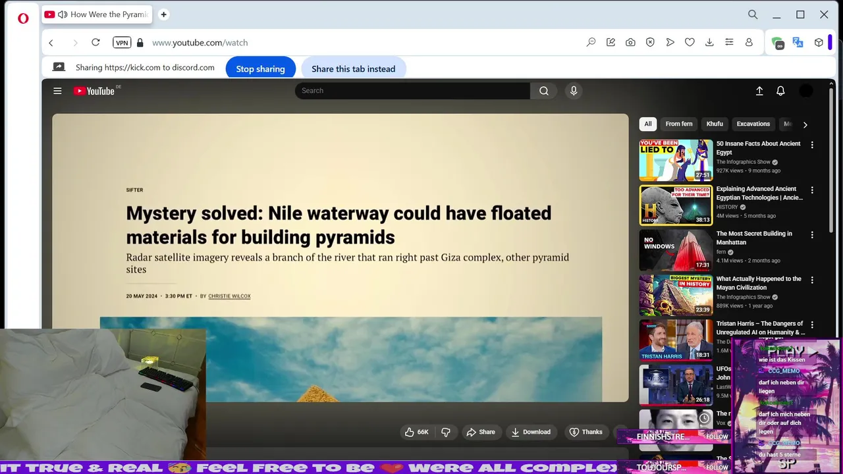The width and height of the screenshot is (843, 474).
Task: Open options for Mayan Civilization video
Action: pyautogui.click(x=812, y=280)
